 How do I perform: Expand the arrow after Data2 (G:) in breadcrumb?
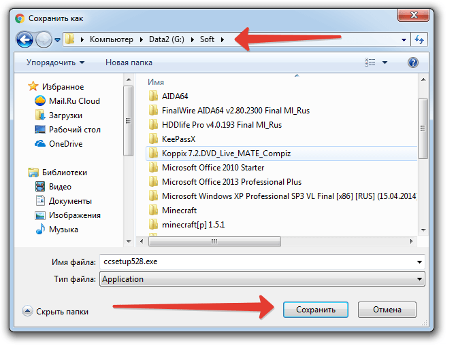(192, 40)
